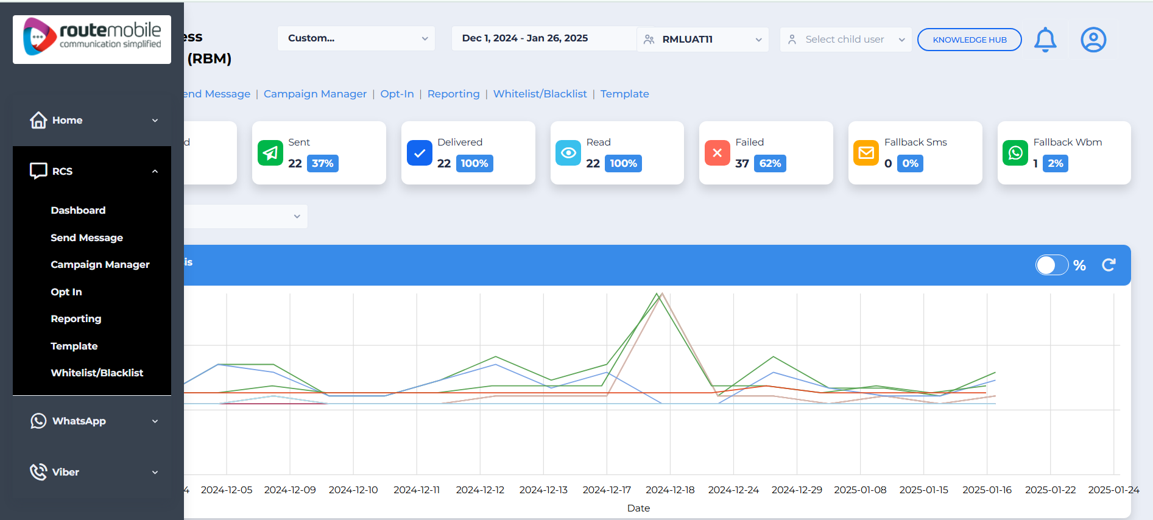This screenshot has height=520, width=1153.
Task: Open the Custom... date range dropdown
Action: coord(356,38)
